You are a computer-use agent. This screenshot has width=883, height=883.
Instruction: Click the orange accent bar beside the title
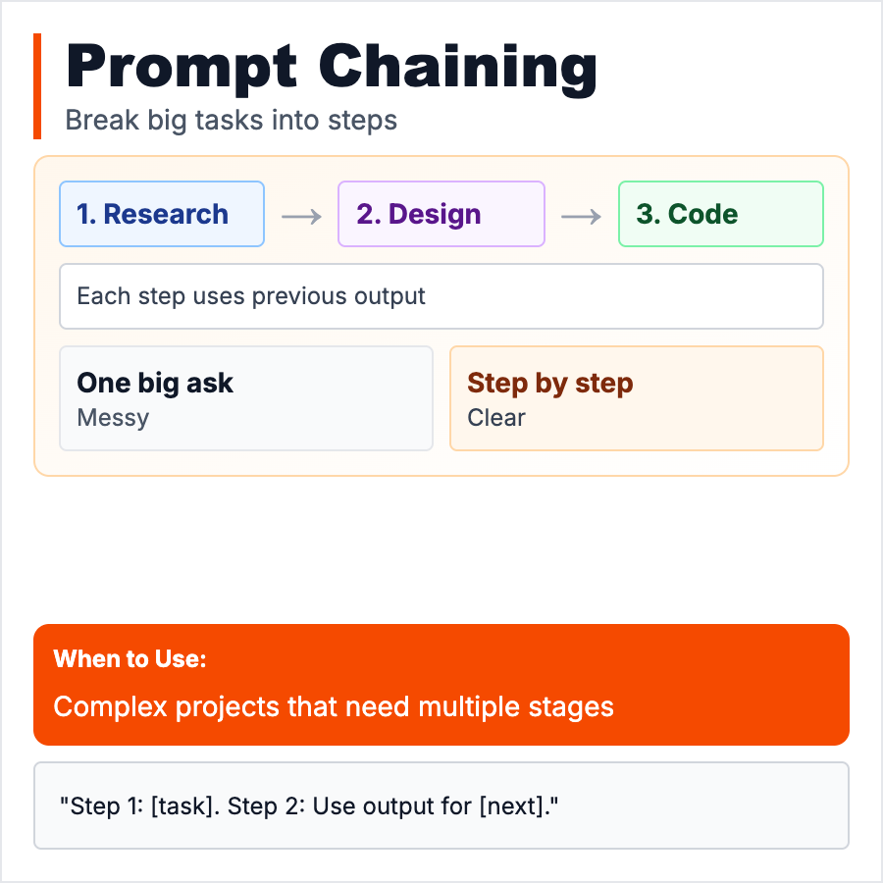point(37,86)
